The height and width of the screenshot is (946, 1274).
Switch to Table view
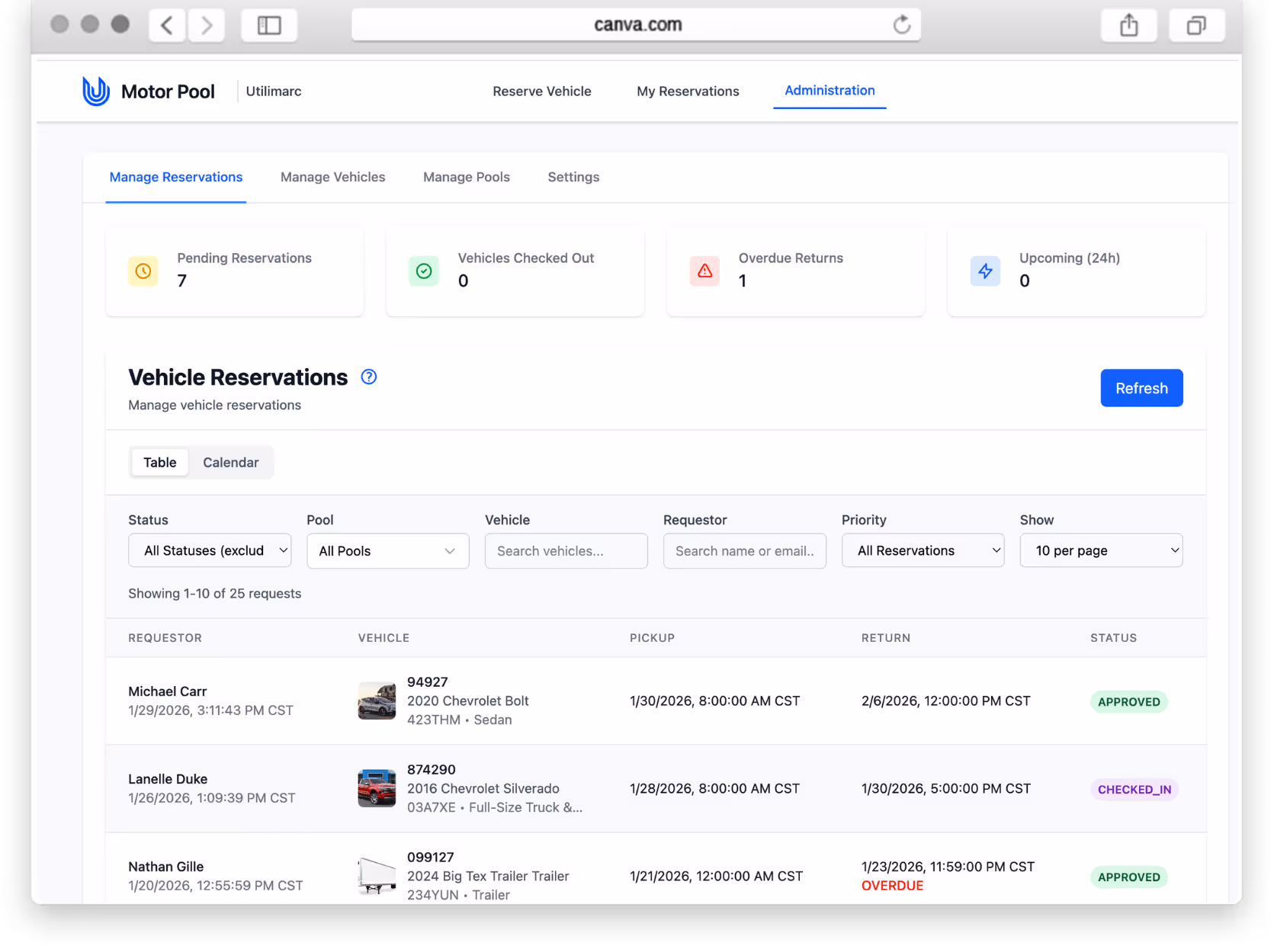(x=160, y=462)
